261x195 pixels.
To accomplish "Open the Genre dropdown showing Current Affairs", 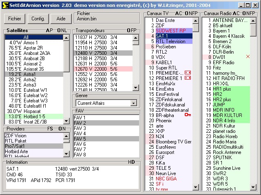I will tap(133, 103).
